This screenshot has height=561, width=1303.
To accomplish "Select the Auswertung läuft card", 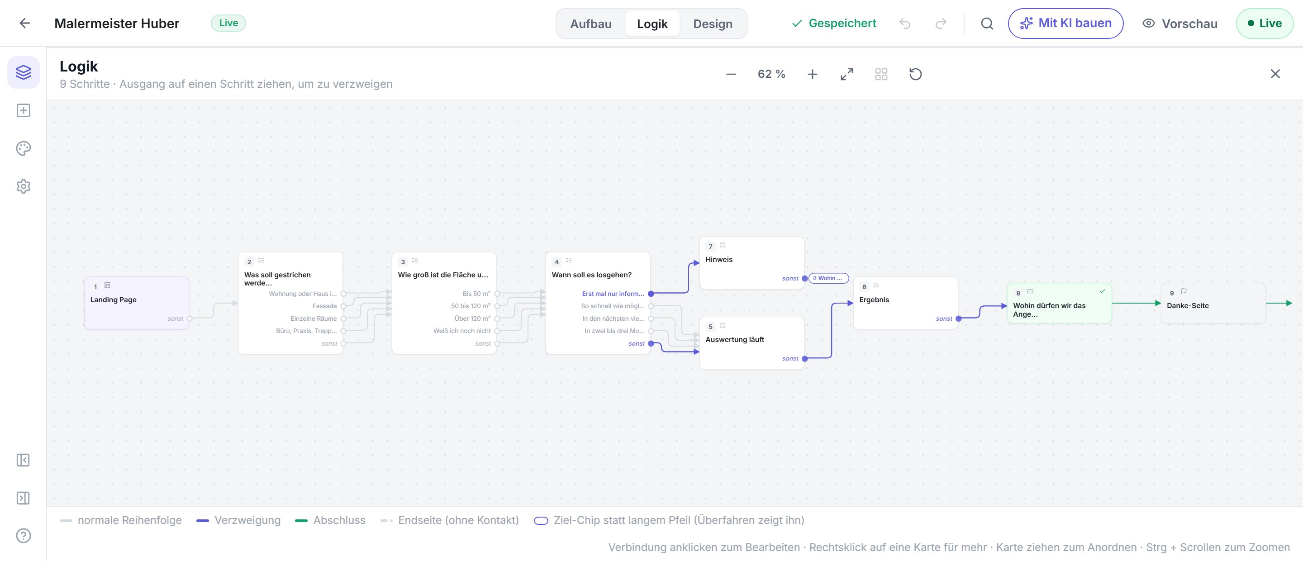I will pos(751,343).
